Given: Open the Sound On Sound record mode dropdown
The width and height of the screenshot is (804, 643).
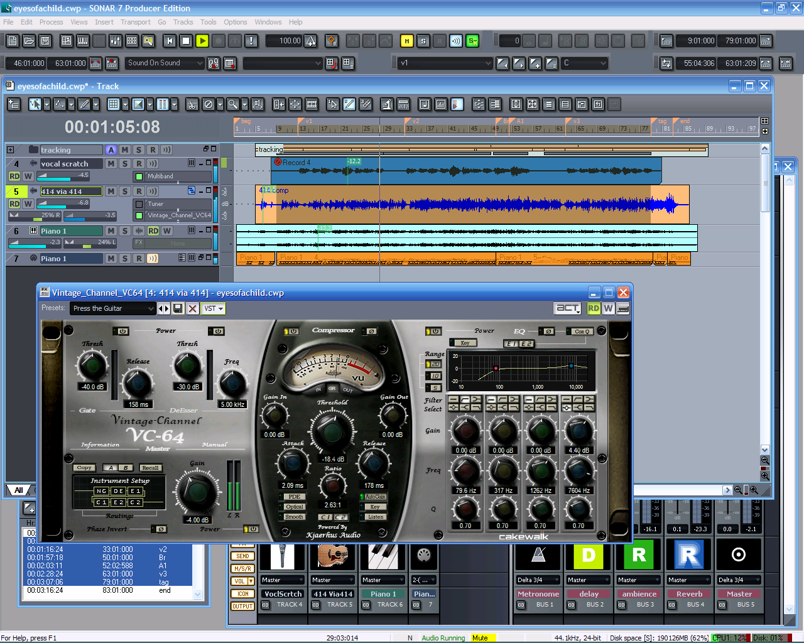Looking at the screenshot, I should 165,63.
